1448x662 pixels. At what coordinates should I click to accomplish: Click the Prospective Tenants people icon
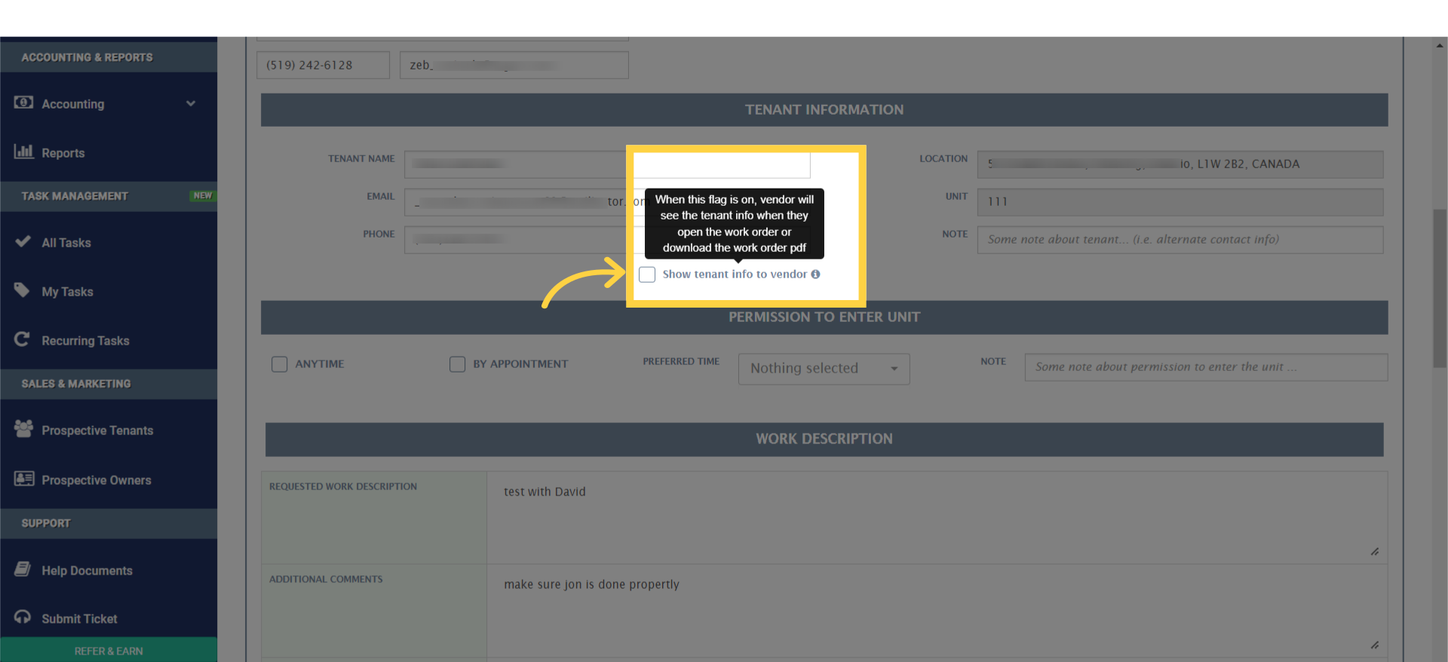(x=23, y=429)
